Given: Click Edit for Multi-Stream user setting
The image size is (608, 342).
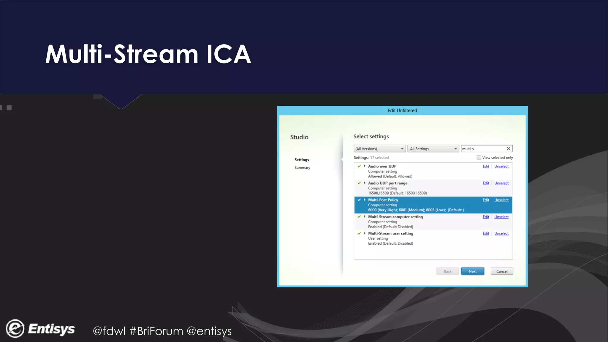Looking at the screenshot, I should coord(486,234).
